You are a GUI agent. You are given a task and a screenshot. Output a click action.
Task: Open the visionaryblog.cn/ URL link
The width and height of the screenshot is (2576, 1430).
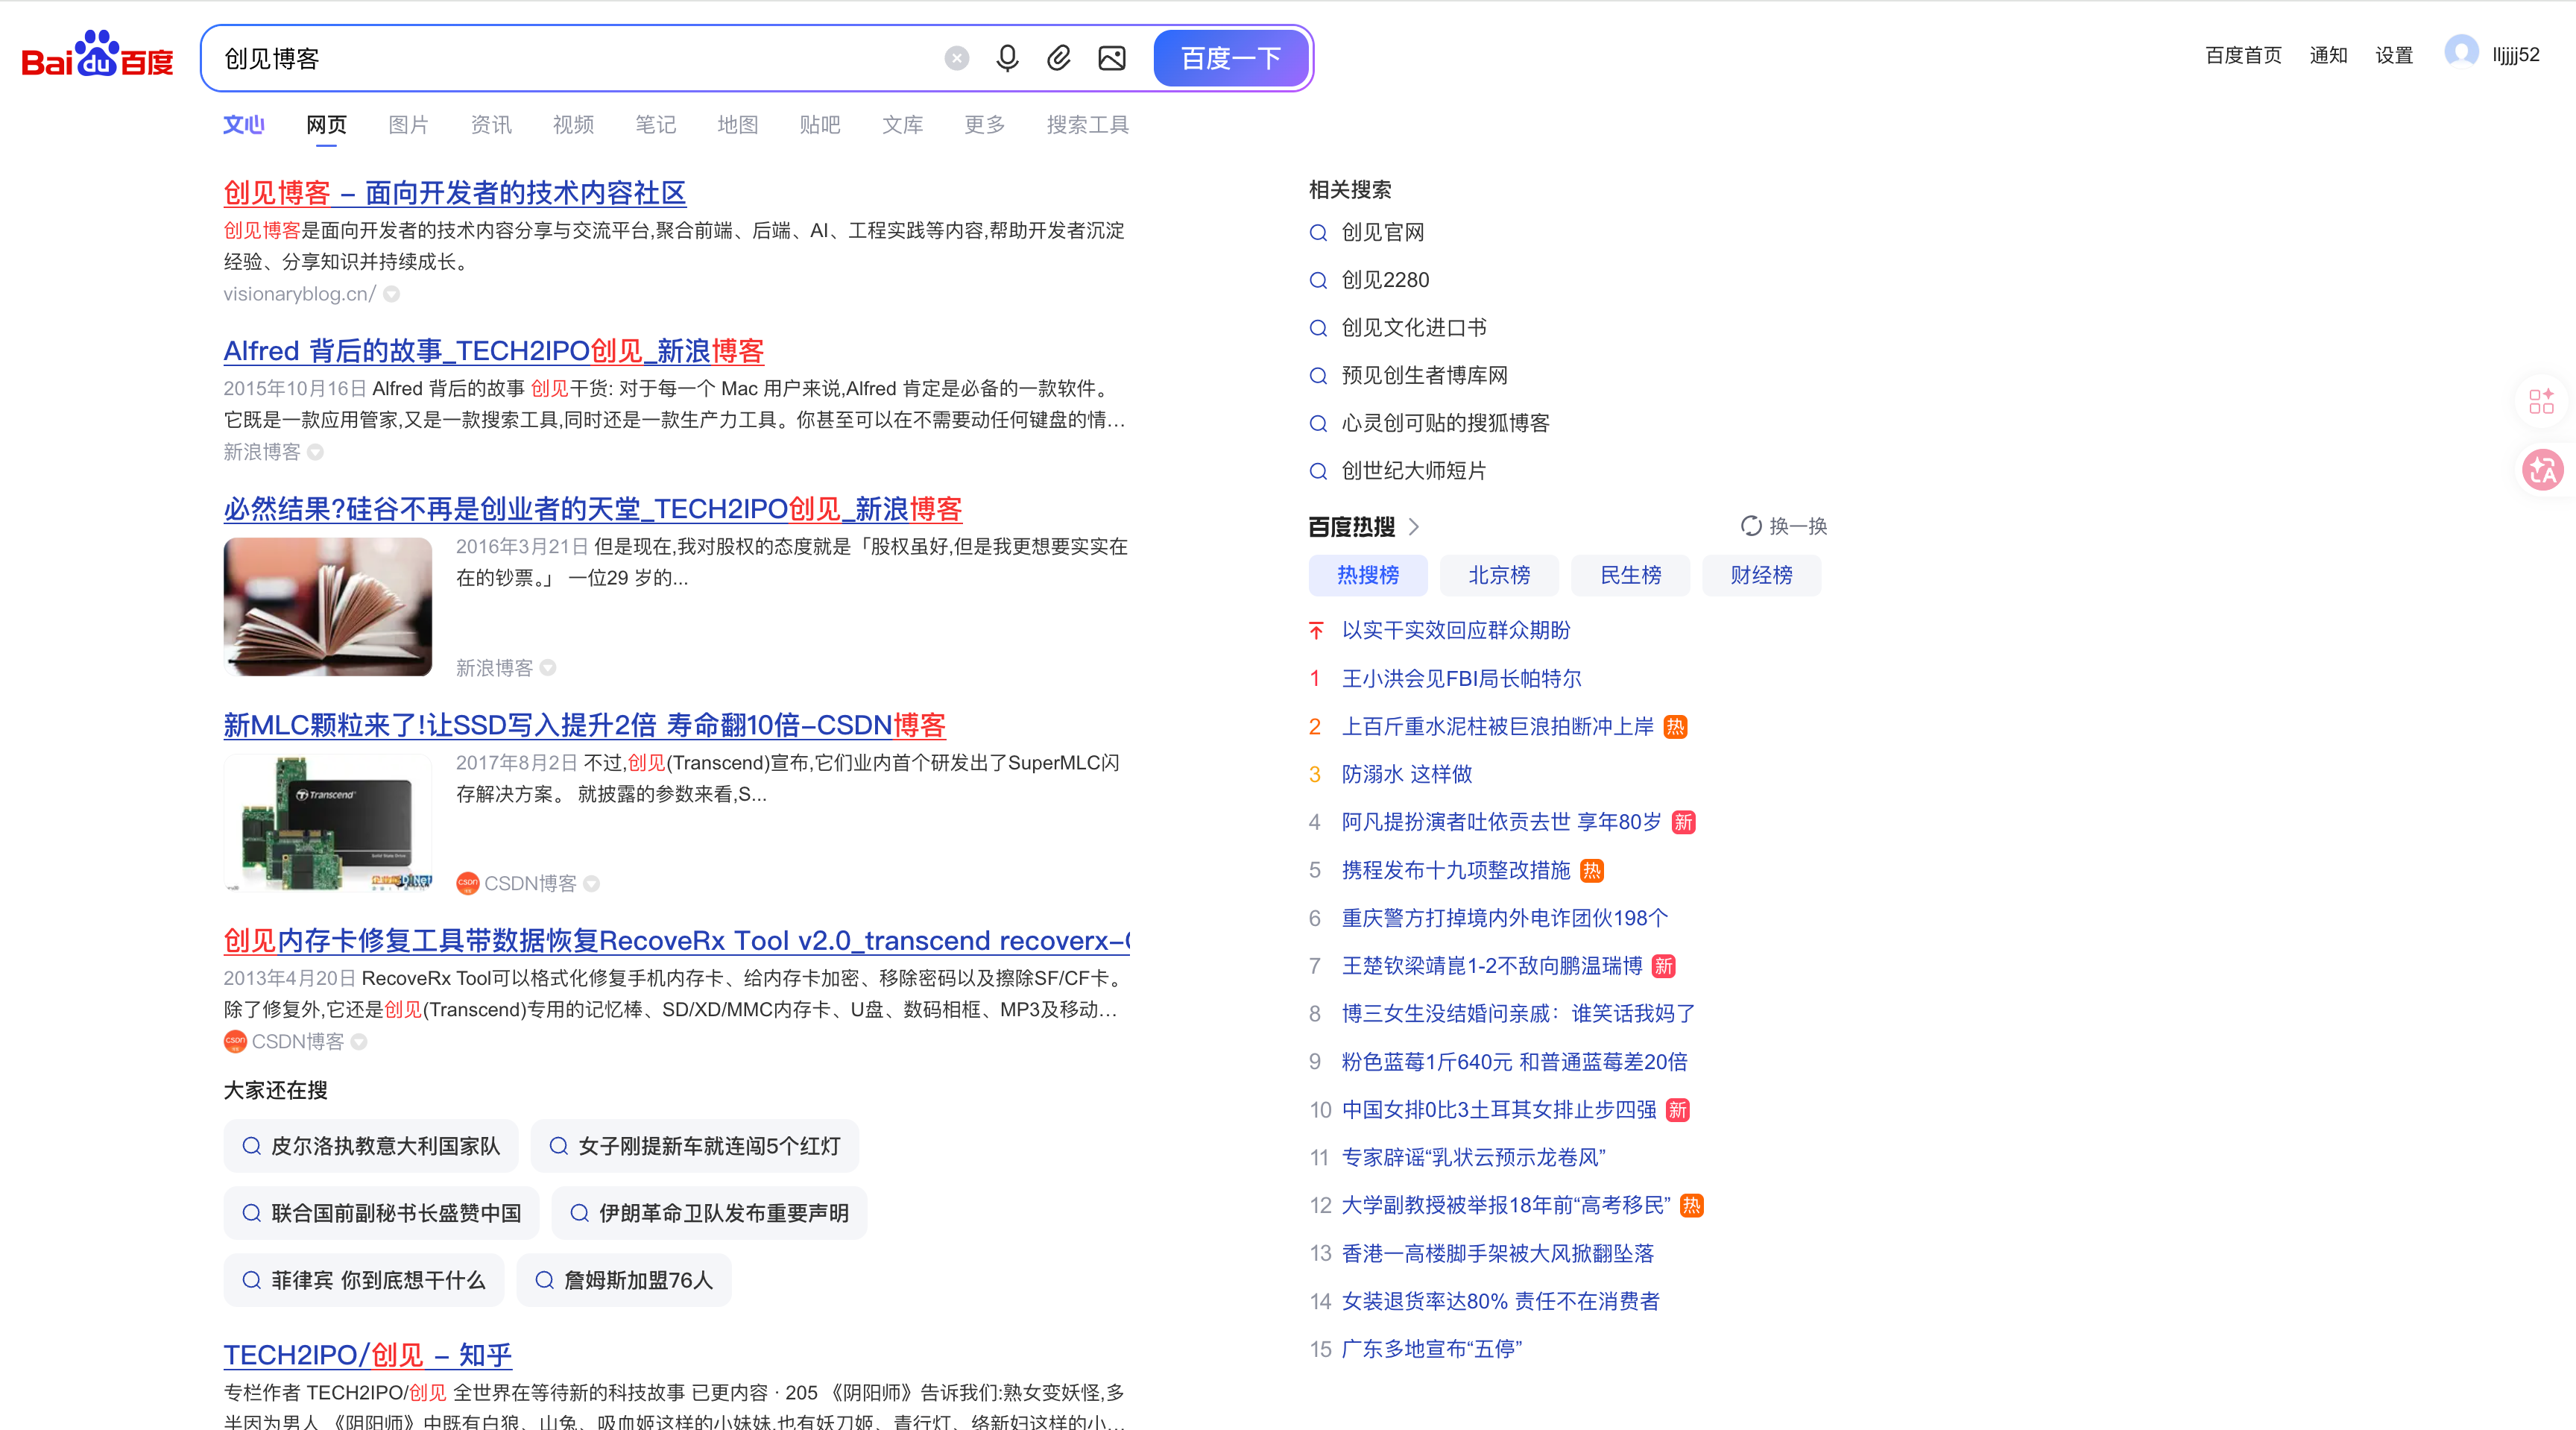[299, 294]
